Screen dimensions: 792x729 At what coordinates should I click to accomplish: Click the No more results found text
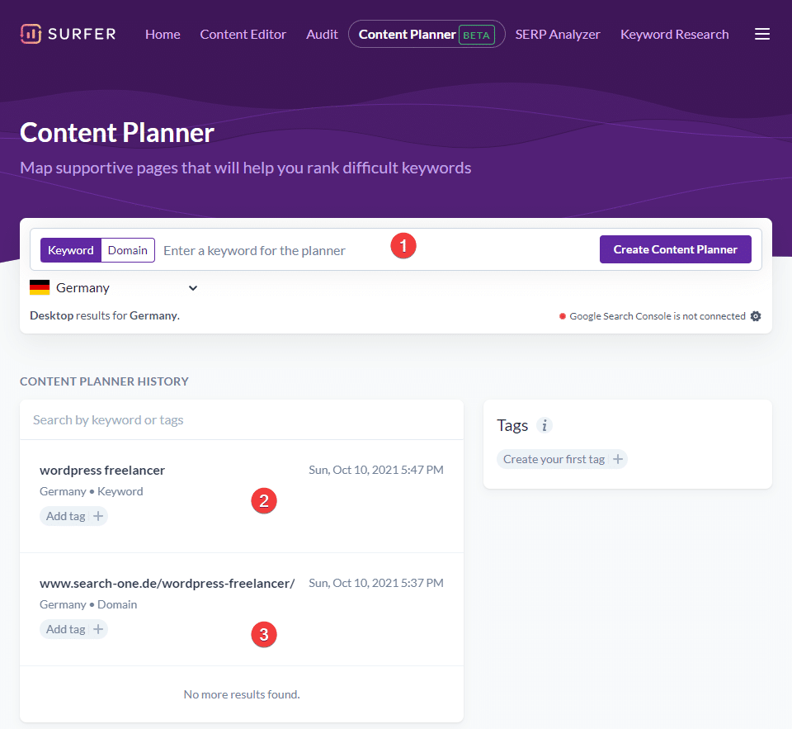242,694
